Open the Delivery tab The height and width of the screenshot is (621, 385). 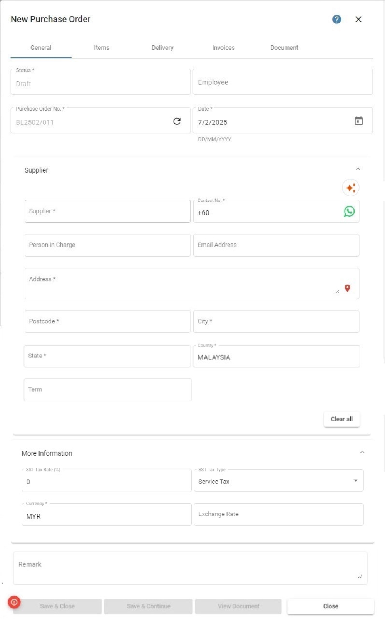162,48
